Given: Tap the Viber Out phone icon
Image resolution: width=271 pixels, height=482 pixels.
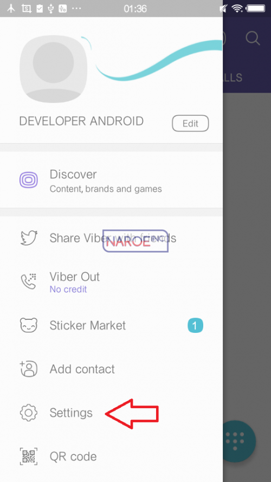Looking at the screenshot, I should click(29, 281).
